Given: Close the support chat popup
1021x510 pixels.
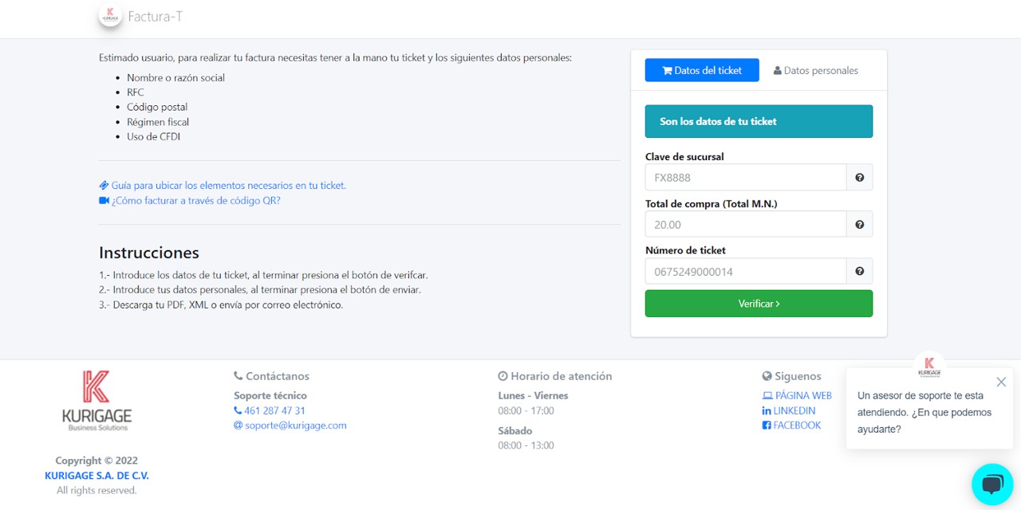Looking at the screenshot, I should point(1001,382).
